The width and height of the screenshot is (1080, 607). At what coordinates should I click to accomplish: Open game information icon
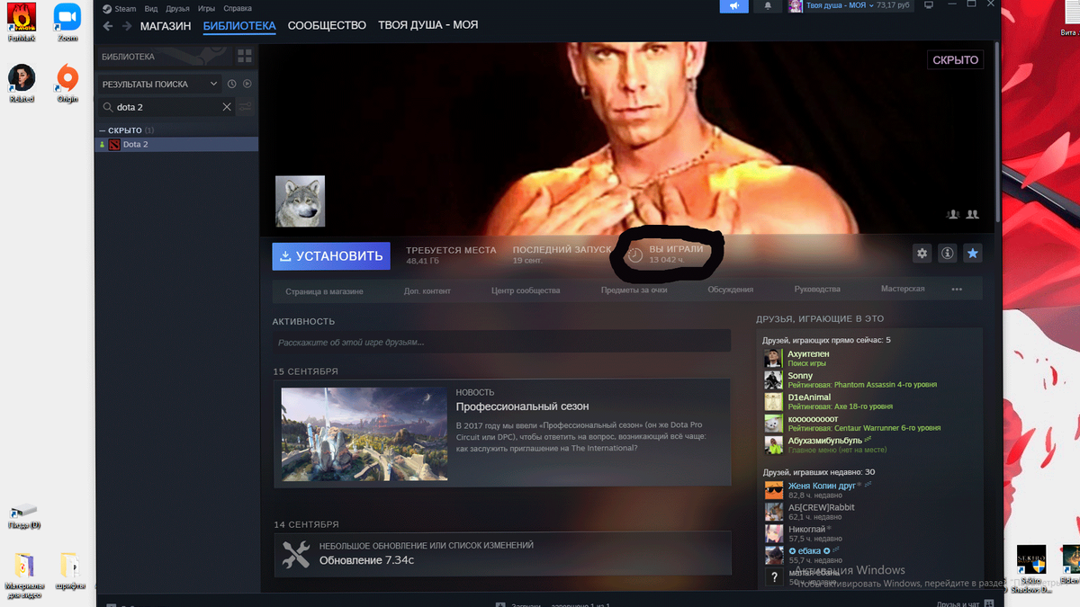(947, 254)
